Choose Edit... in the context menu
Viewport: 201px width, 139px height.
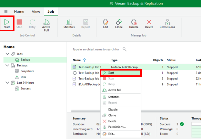[121, 134]
